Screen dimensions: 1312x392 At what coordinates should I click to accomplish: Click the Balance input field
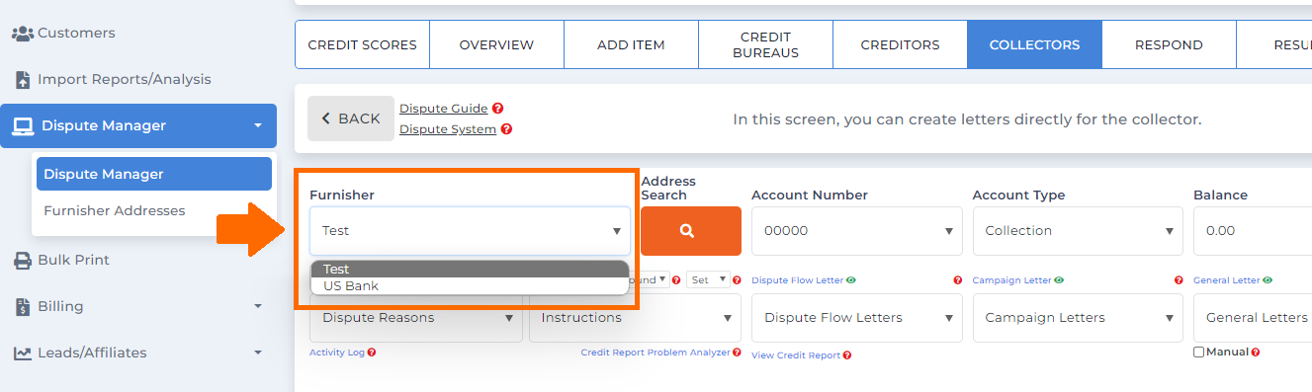tap(1253, 231)
